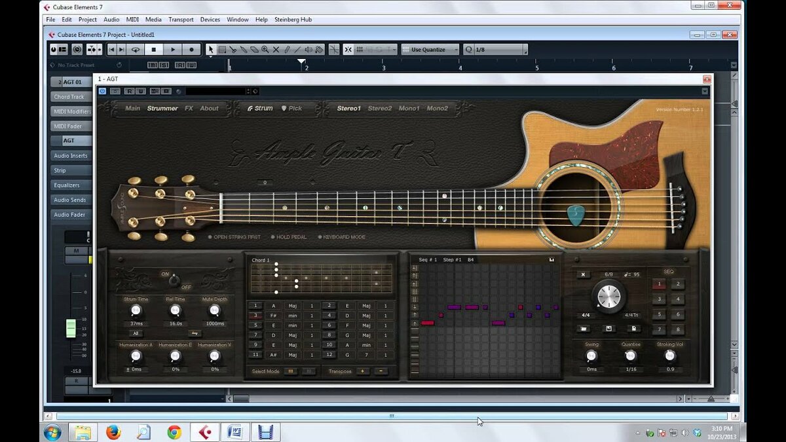786x442 pixels.
Task: Open the MIDI menu
Action: pyautogui.click(x=132, y=20)
